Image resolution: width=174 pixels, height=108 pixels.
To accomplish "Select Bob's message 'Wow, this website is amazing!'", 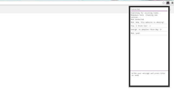I will click(150, 22).
